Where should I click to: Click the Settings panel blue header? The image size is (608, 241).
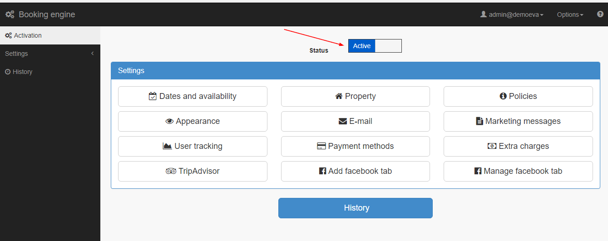coord(355,70)
